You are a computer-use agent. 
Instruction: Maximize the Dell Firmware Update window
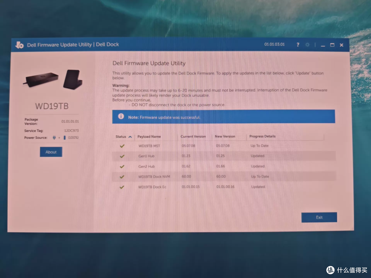(332, 45)
